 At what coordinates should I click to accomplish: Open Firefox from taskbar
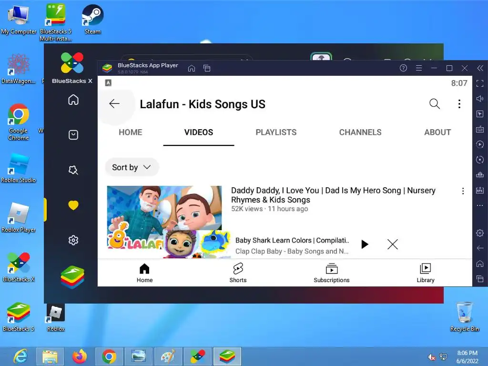(80, 356)
